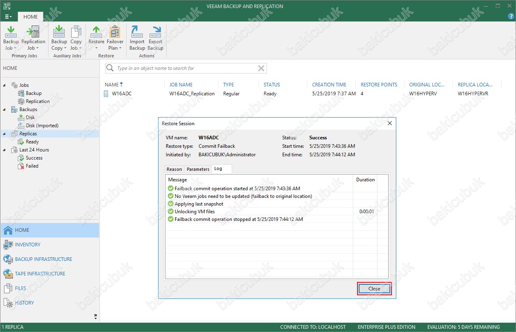This screenshot has width=516, height=332.
Task: Open the Backup Copy ribbon button
Action: [59, 38]
